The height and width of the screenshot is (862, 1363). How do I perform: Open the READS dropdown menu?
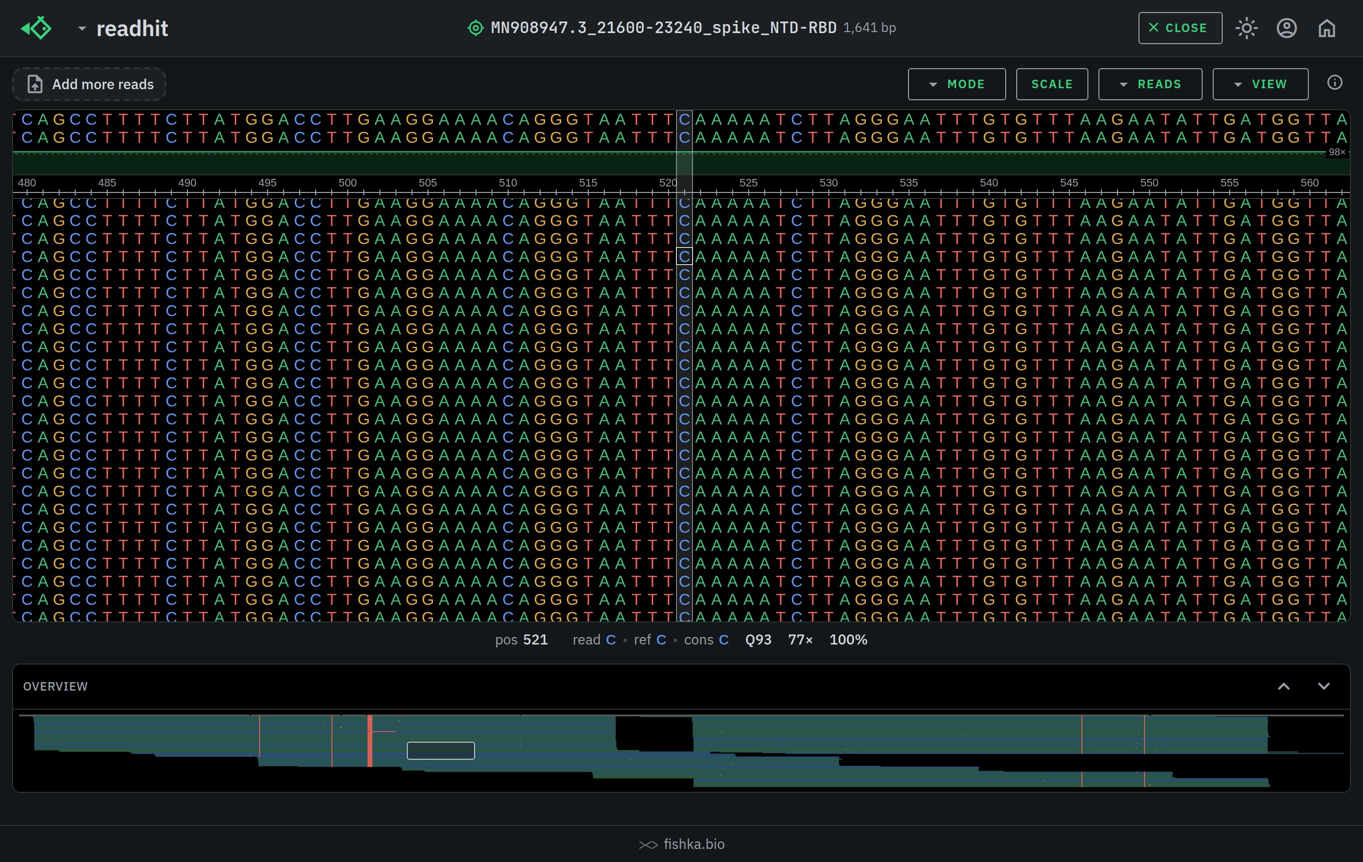tap(1150, 84)
